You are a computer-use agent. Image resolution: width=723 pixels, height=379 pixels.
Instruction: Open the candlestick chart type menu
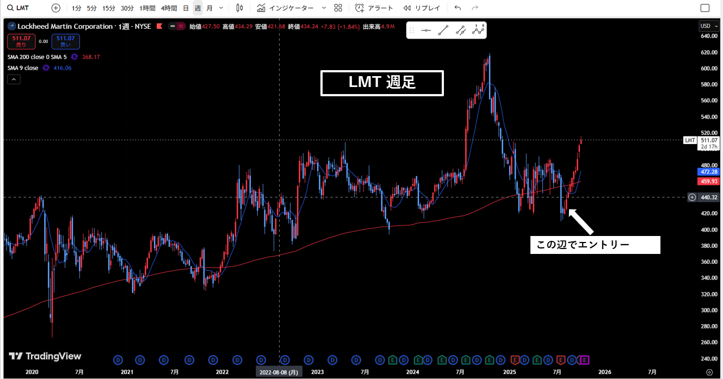[x=240, y=8]
